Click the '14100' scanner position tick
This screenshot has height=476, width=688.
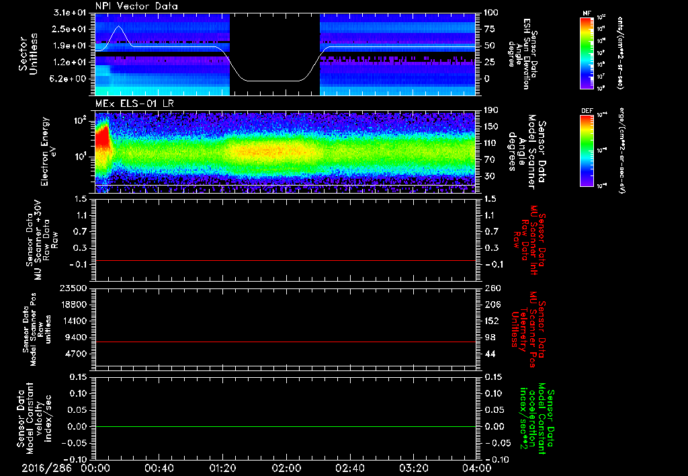(x=73, y=321)
